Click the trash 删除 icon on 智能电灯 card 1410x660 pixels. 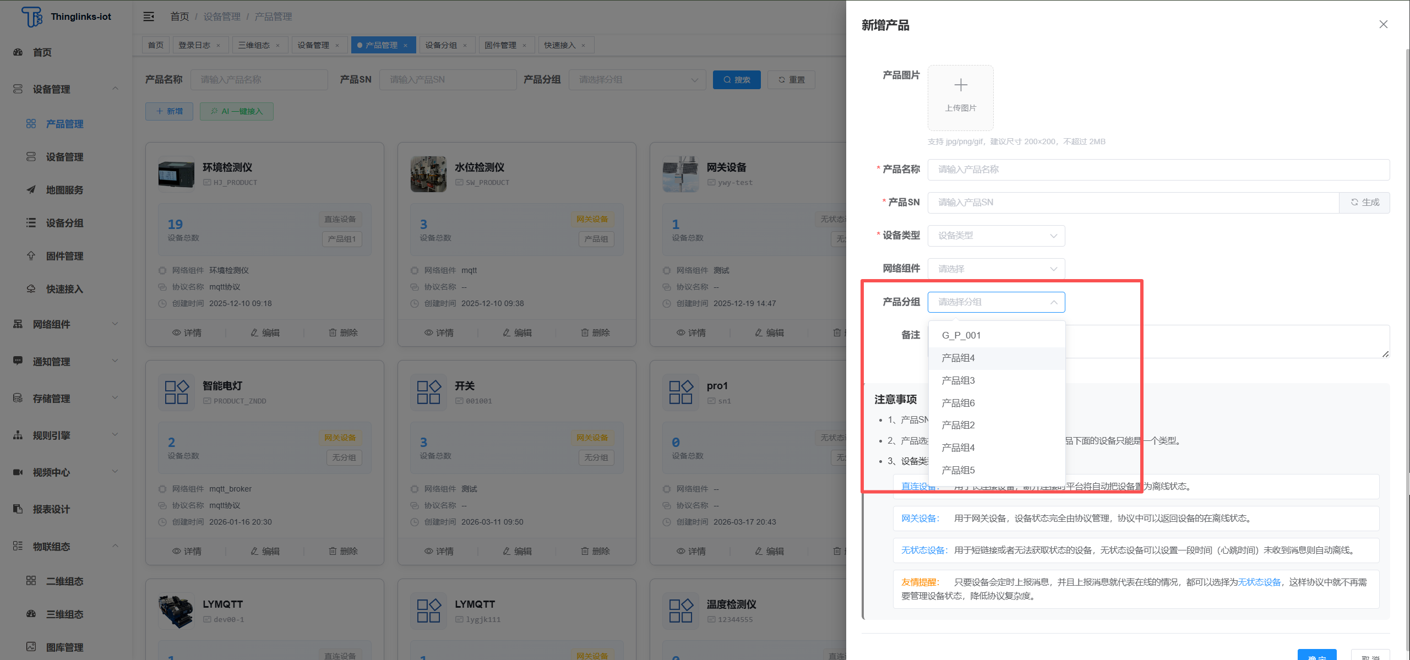pyautogui.click(x=333, y=551)
